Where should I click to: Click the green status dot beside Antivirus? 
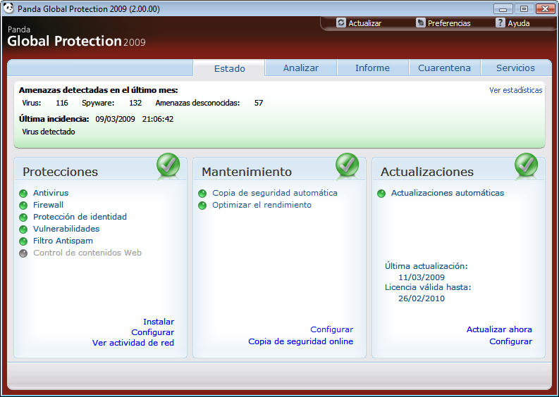pos(23,194)
